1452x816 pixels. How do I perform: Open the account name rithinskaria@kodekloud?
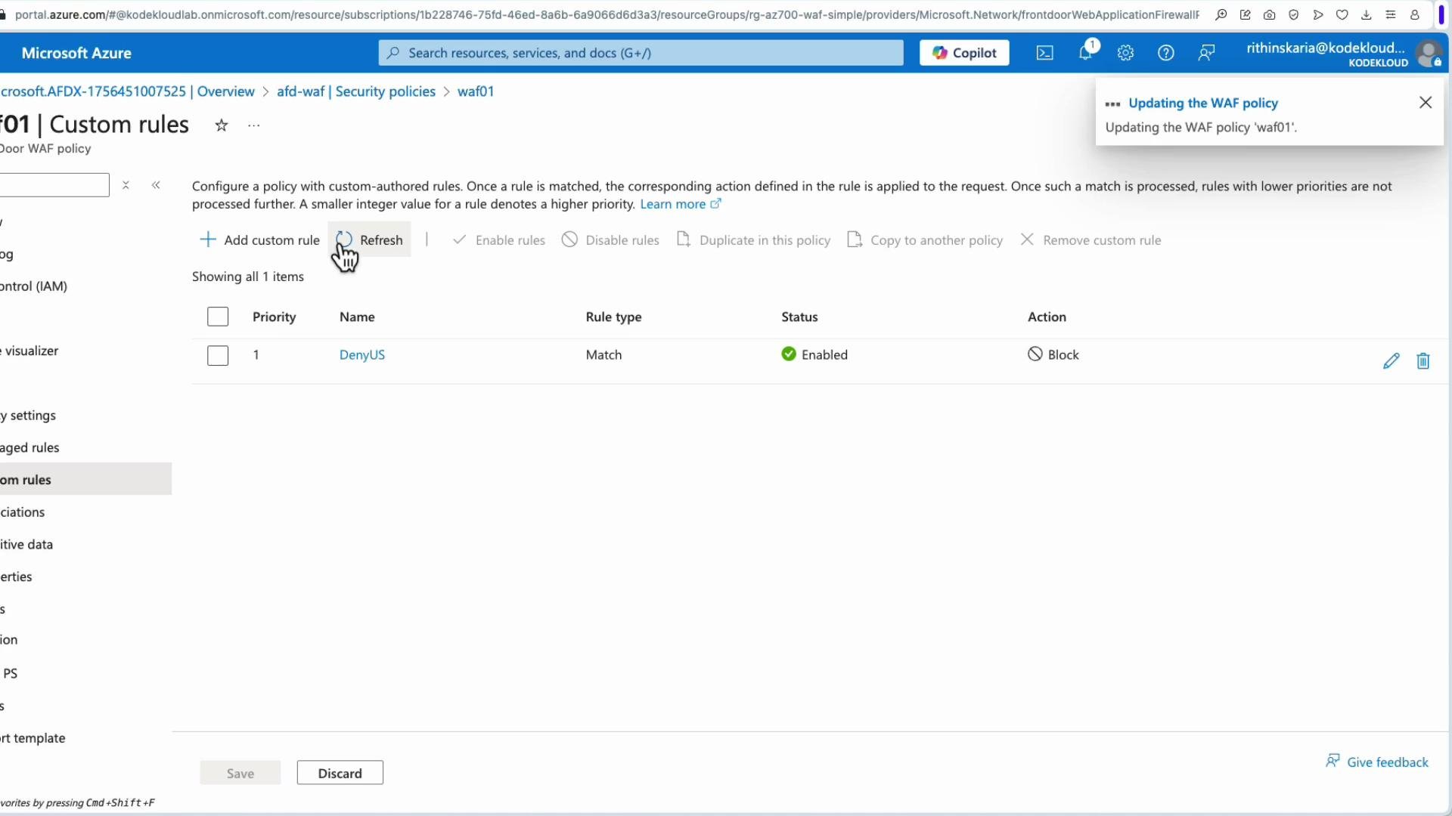tap(1326, 48)
